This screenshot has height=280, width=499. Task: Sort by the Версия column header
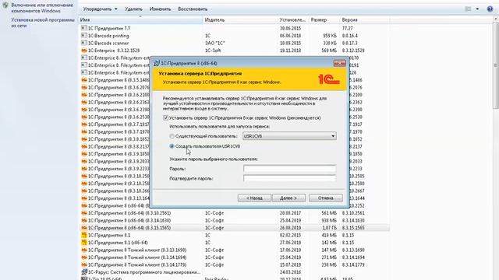365,19
